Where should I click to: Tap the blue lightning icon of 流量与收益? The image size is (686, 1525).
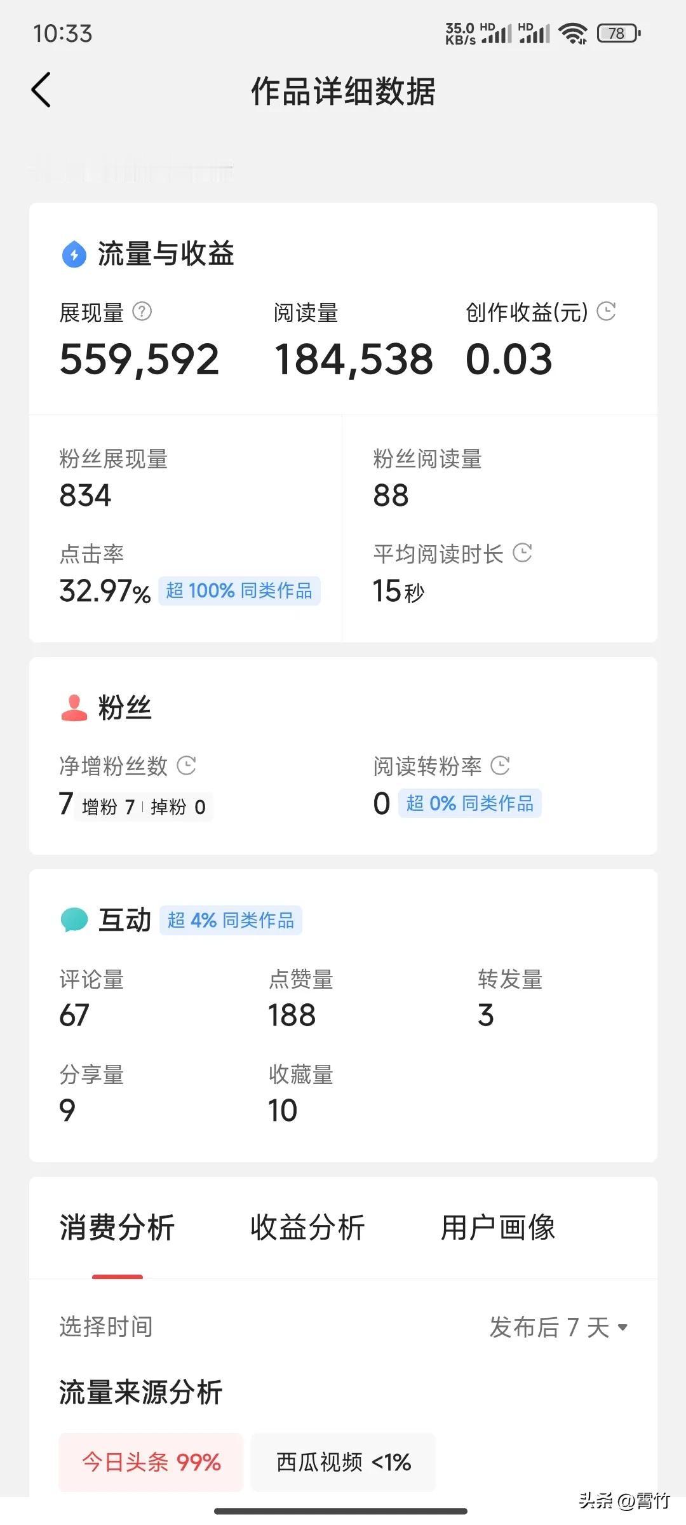[74, 255]
